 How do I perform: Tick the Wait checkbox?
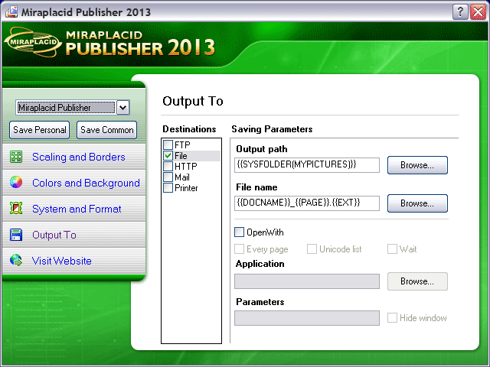[392, 249]
